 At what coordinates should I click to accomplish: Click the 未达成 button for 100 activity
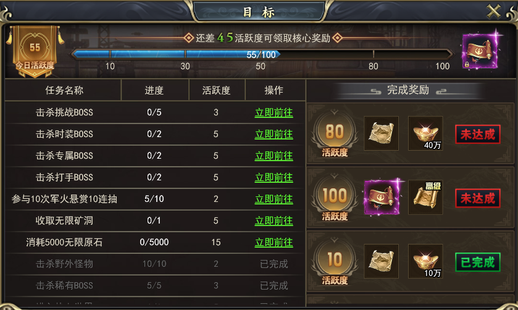478,198
